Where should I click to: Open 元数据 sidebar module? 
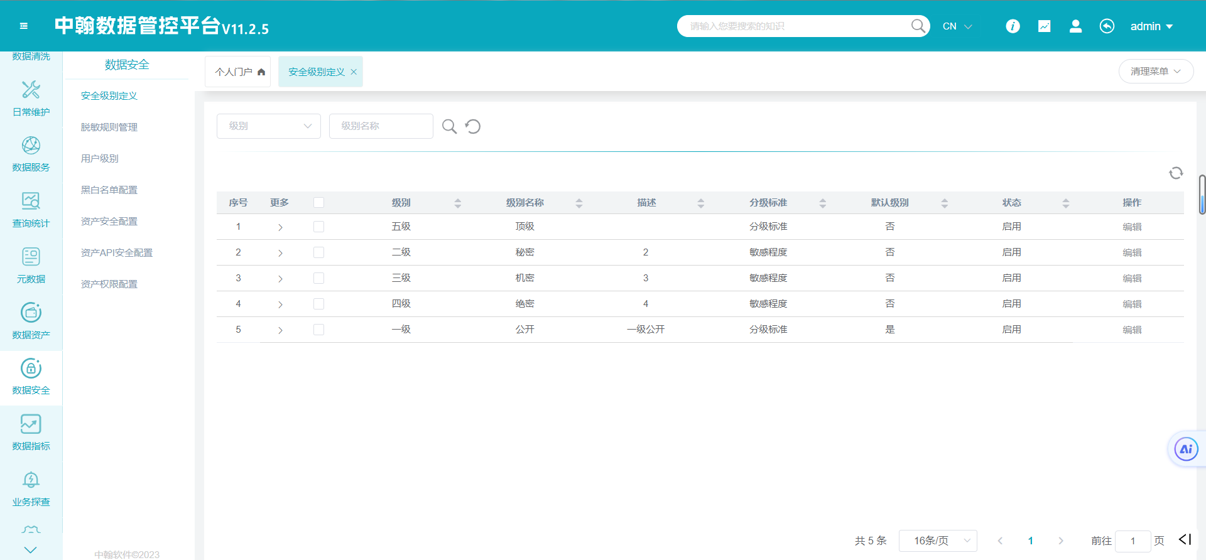click(31, 266)
